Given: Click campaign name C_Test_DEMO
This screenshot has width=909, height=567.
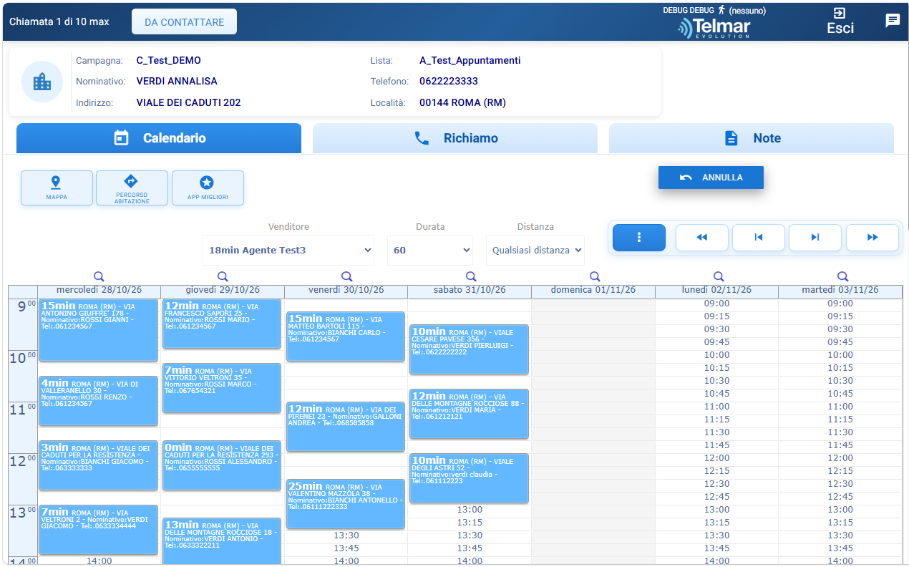Looking at the screenshot, I should click(169, 61).
